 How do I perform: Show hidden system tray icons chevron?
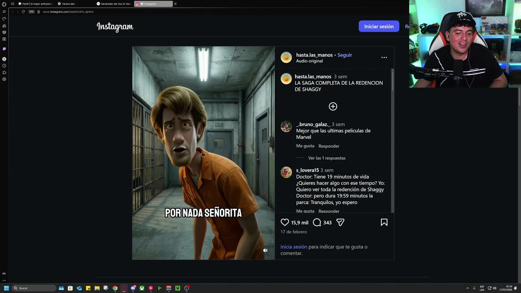pos(467,288)
